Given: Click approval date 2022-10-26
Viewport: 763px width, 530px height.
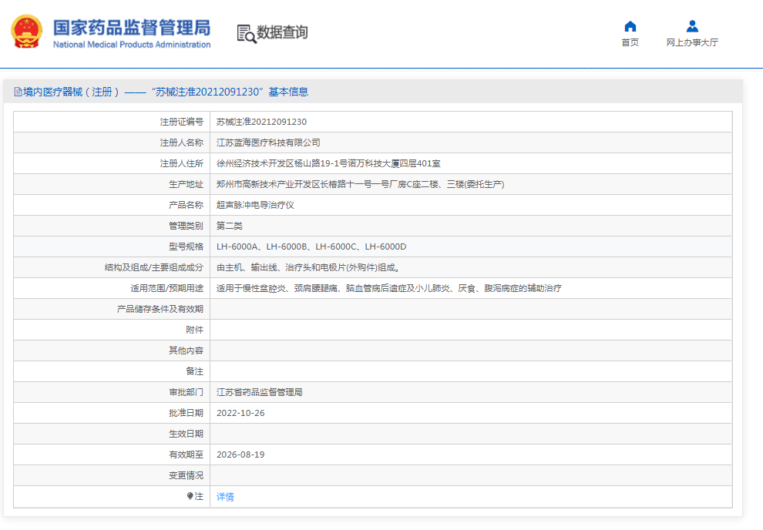Looking at the screenshot, I should pos(240,413).
